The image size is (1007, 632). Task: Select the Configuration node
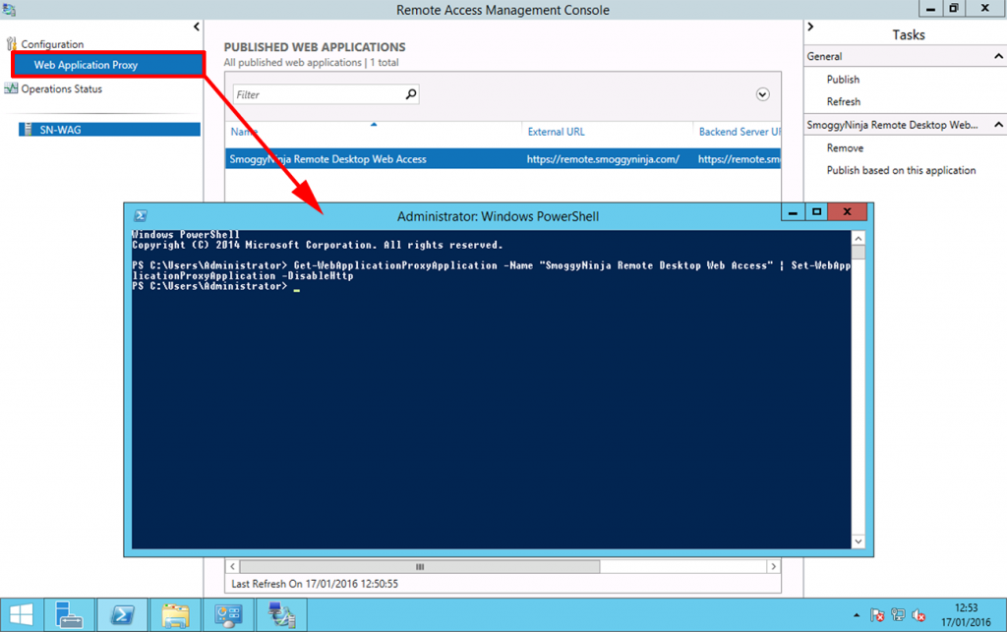point(52,44)
